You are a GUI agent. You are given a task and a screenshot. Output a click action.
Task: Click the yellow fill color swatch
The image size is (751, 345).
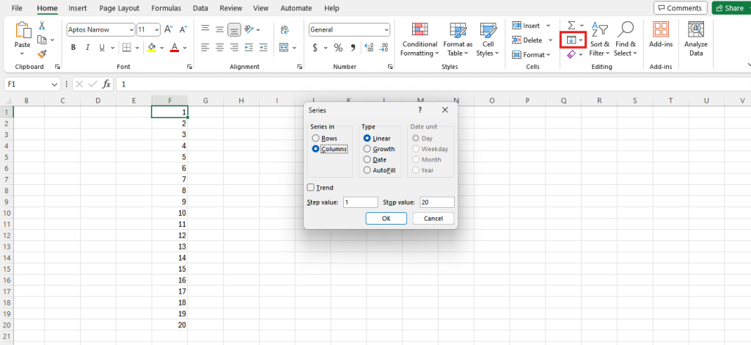(152, 48)
